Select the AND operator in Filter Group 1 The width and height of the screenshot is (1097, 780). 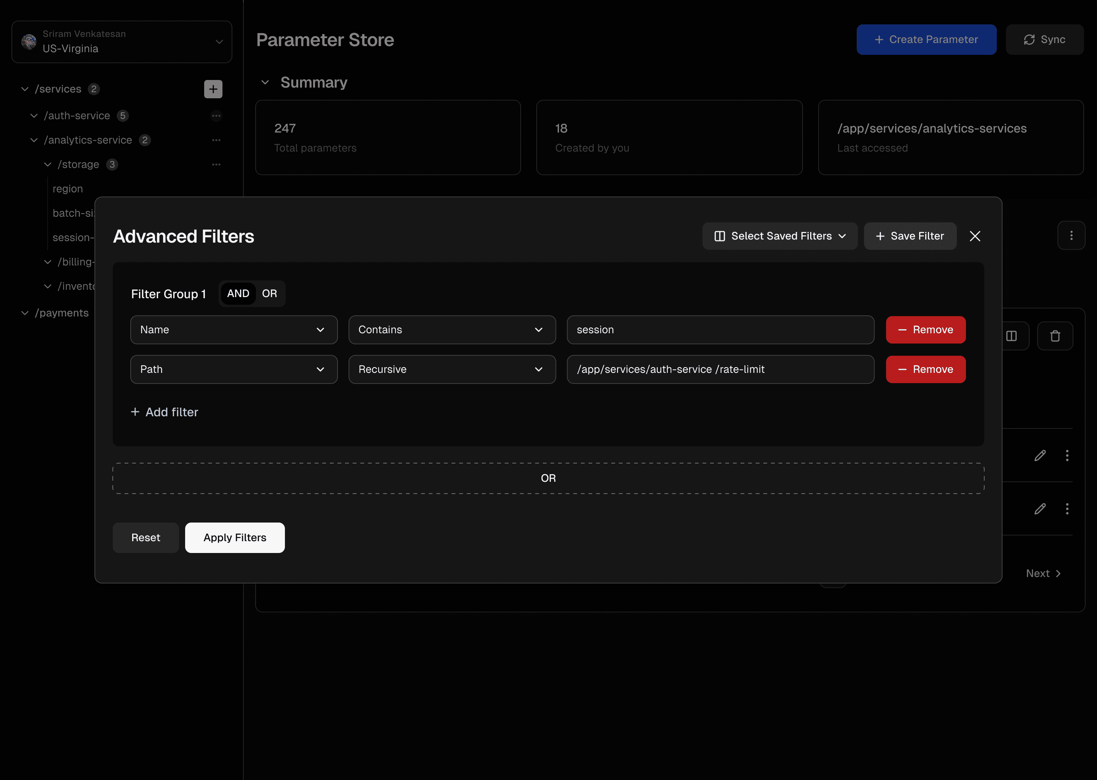click(238, 294)
